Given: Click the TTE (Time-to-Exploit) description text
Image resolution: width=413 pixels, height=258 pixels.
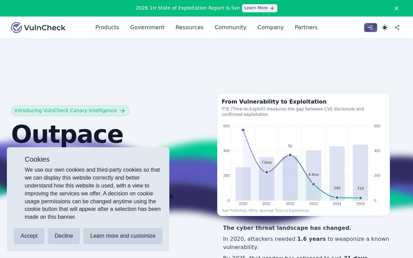Looking at the screenshot, I should point(293,112).
